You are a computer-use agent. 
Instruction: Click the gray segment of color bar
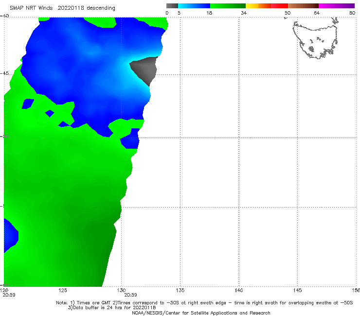coord(172,6)
